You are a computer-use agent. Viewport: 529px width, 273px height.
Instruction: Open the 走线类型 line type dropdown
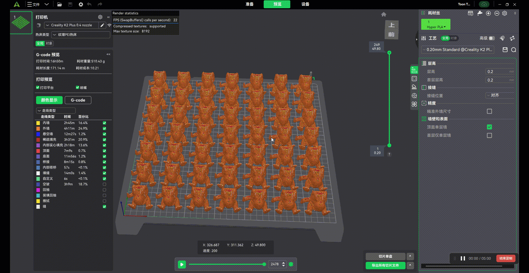(x=56, y=111)
